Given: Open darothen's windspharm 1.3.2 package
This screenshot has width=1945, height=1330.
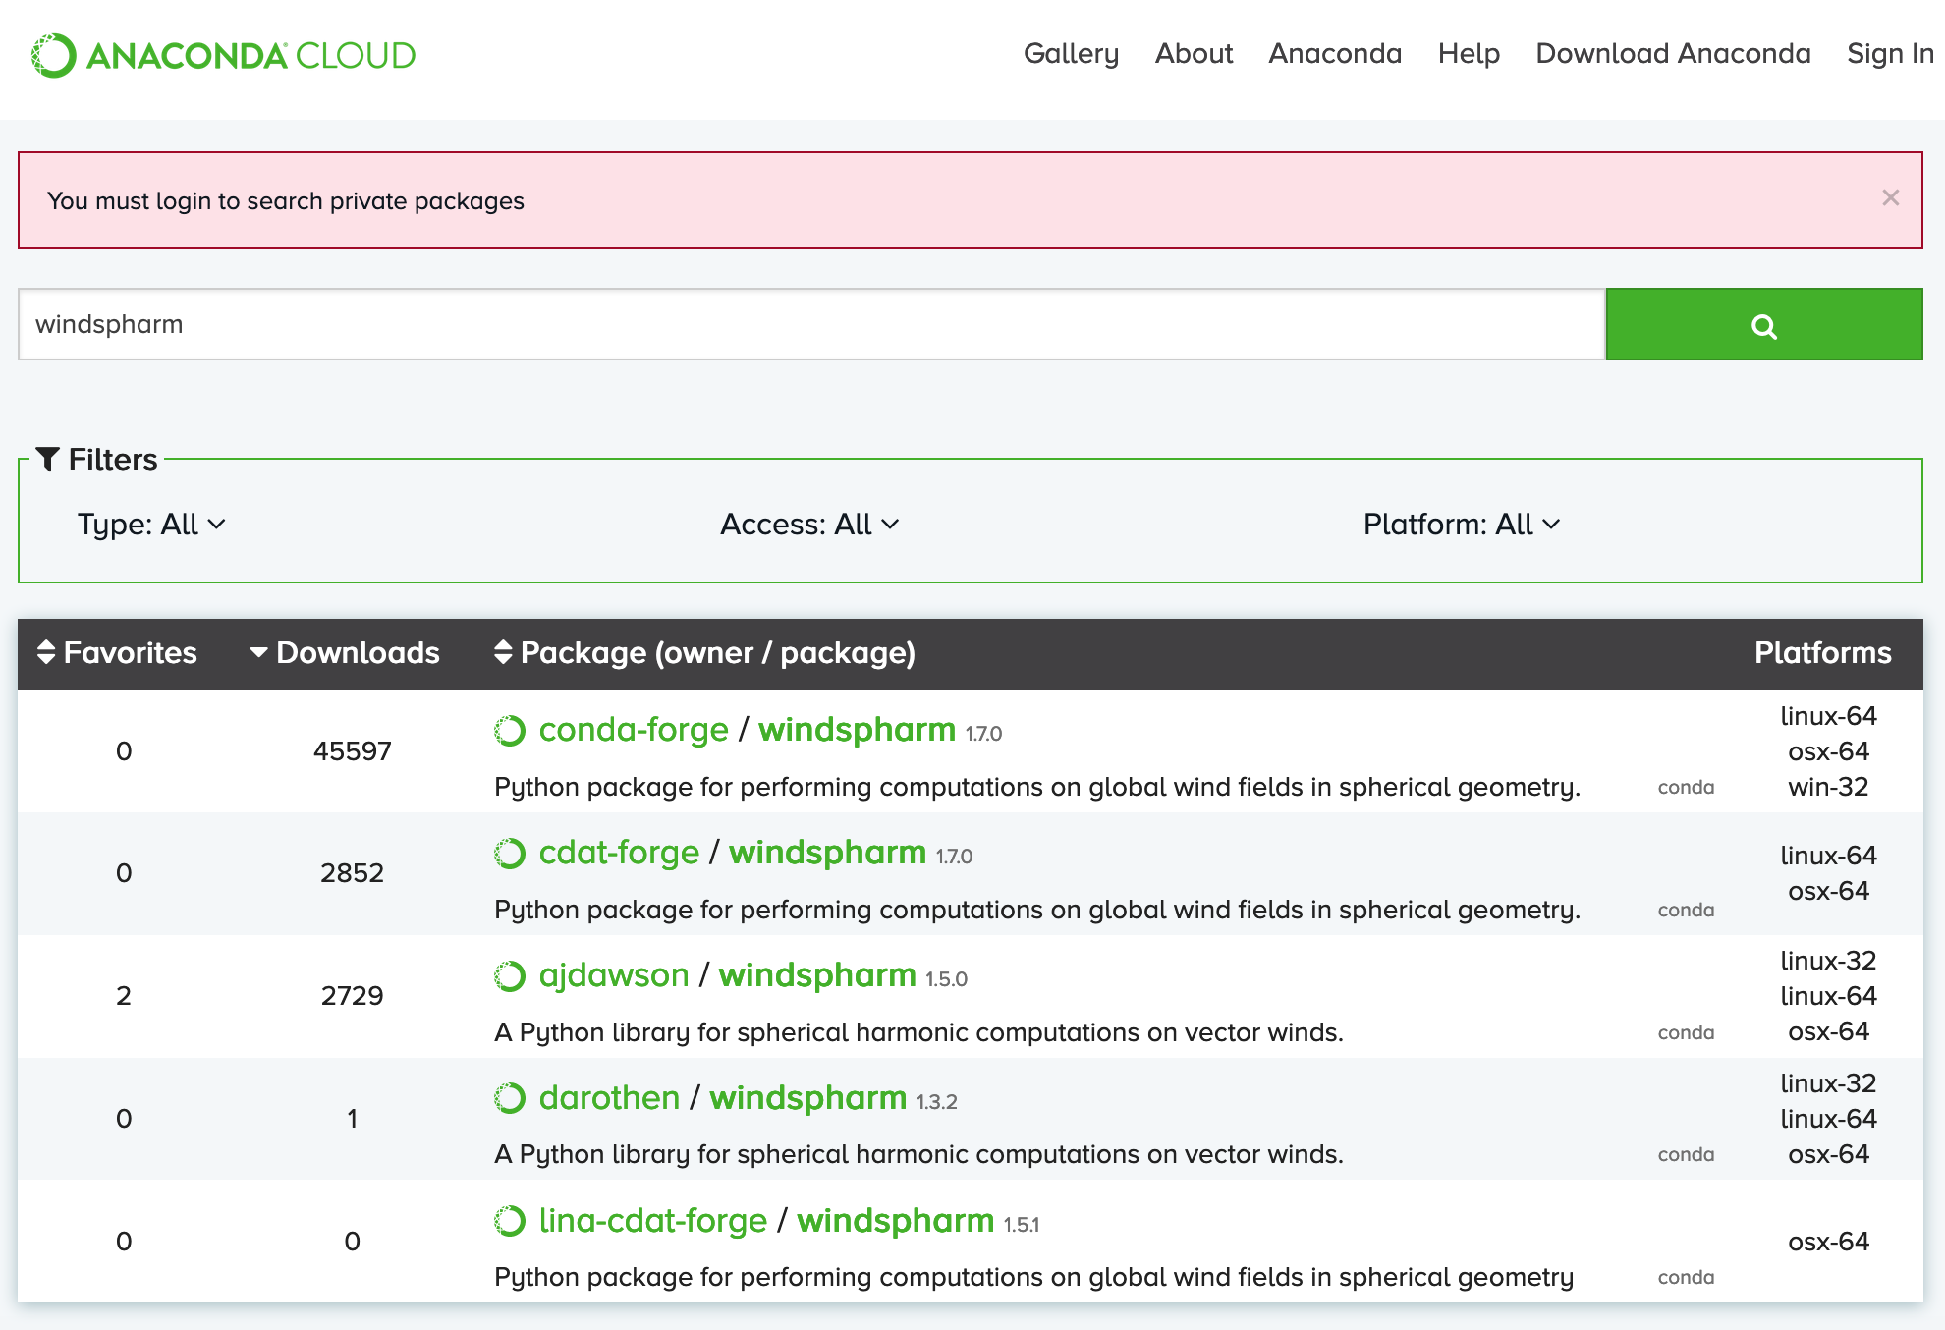Looking at the screenshot, I should click(807, 1098).
